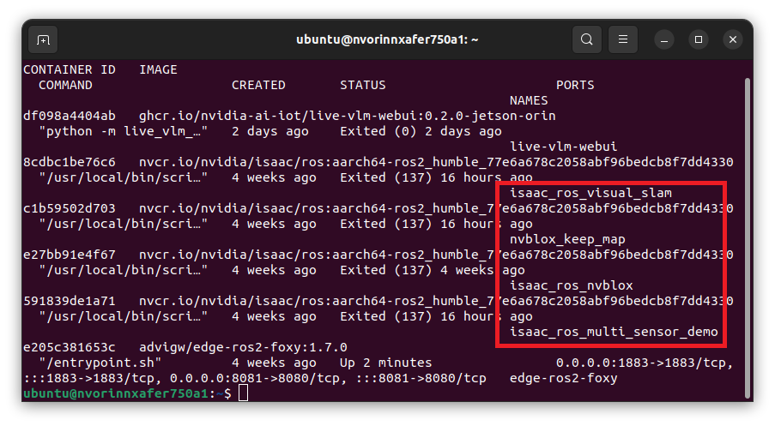Click container ID 591839de1a71
The height and width of the screenshot is (426, 775).
69,301
